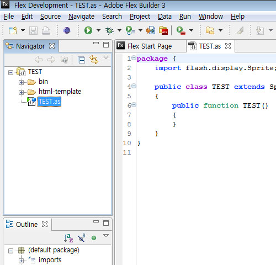Open the Window menu
This screenshot has width=276, height=265.
211,17
